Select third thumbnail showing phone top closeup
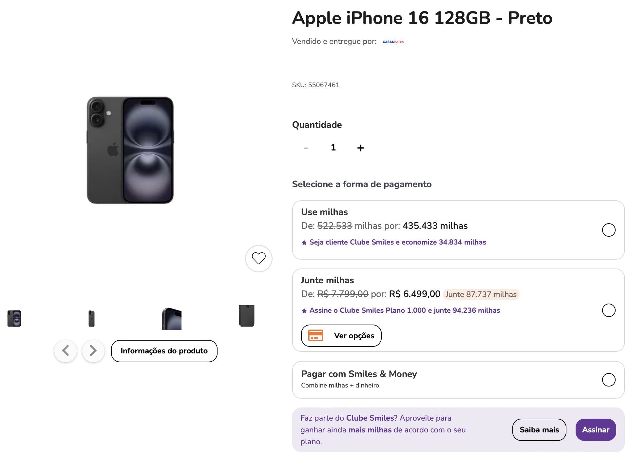This screenshot has height=457, width=629. pyautogui.click(x=172, y=319)
